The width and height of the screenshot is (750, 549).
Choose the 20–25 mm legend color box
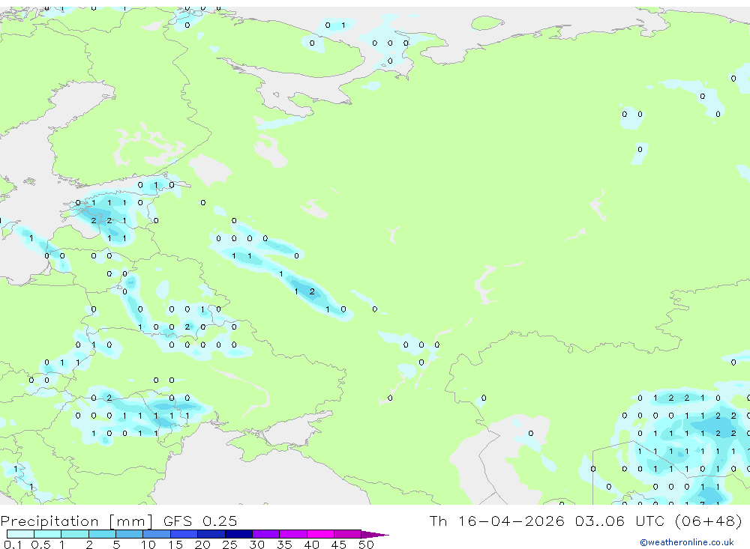point(211,534)
